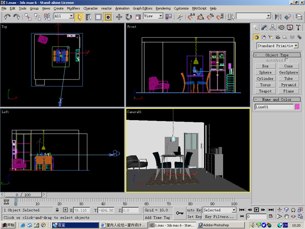This screenshot has height=229, width=305.
Task: Toggle 2.5D Snaps magnet
Action: point(191,17)
